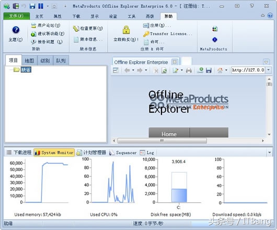Open the browser tab list dropdown
Viewport: 277px width, 230px height.
coord(266,62)
